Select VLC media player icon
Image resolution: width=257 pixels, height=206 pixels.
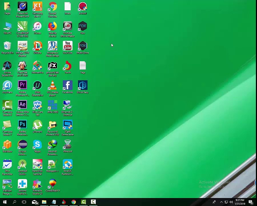pos(53,86)
